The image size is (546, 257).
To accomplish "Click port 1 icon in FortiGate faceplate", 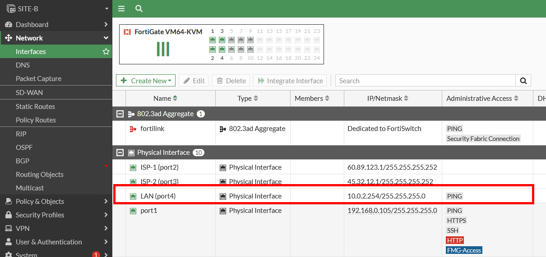I will (213, 40).
